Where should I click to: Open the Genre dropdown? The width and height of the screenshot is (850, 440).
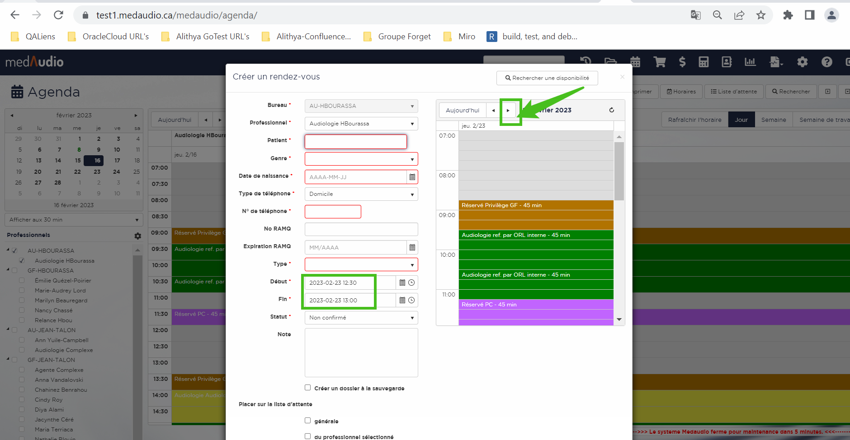361,159
